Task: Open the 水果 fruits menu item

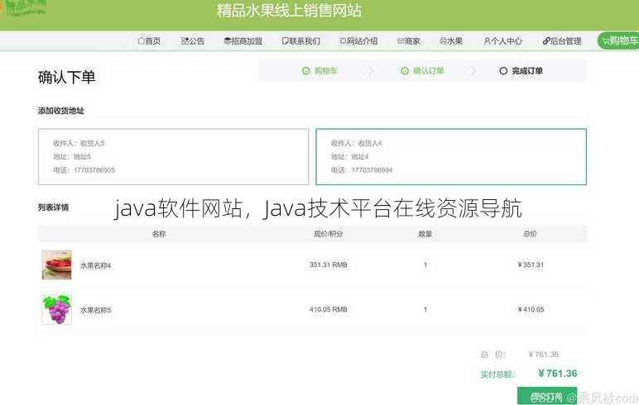Action: [451, 41]
